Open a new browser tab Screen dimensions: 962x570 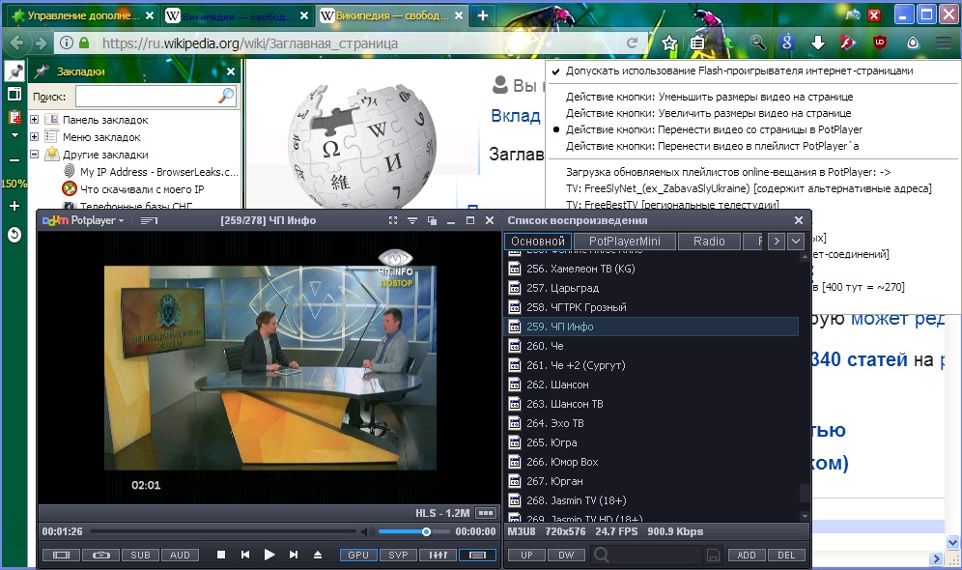tap(483, 16)
